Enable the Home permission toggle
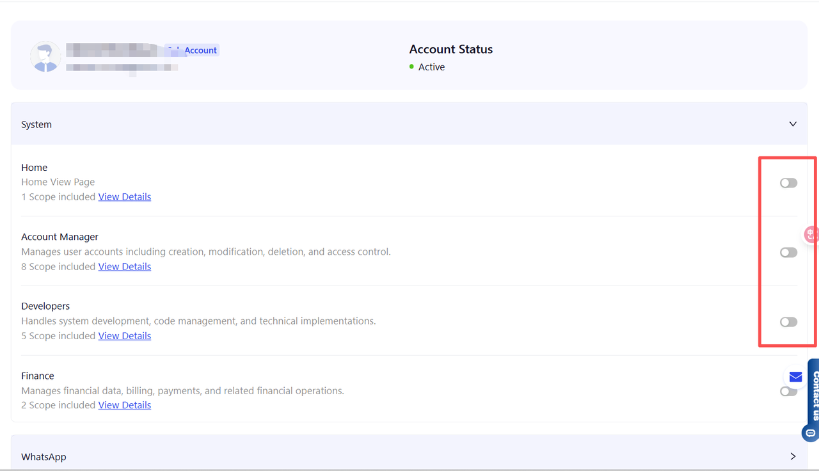819x471 pixels. (788, 183)
